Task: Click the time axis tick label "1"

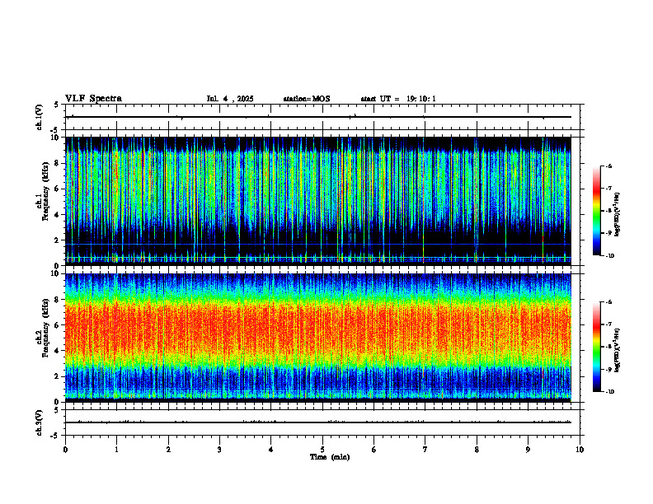Action: [116, 450]
